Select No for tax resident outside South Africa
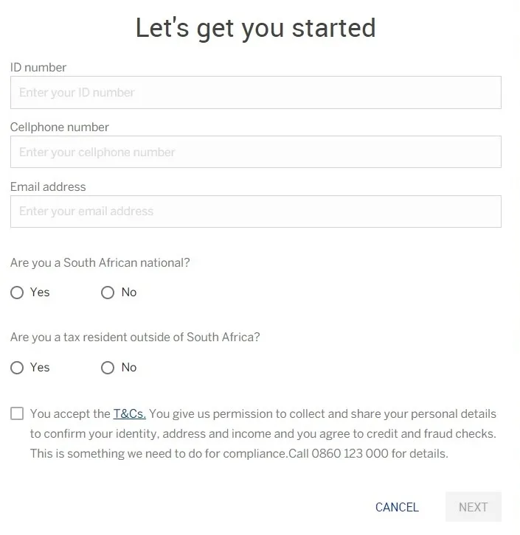The width and height of the screenshot is (520, 535). click(108, 368)
